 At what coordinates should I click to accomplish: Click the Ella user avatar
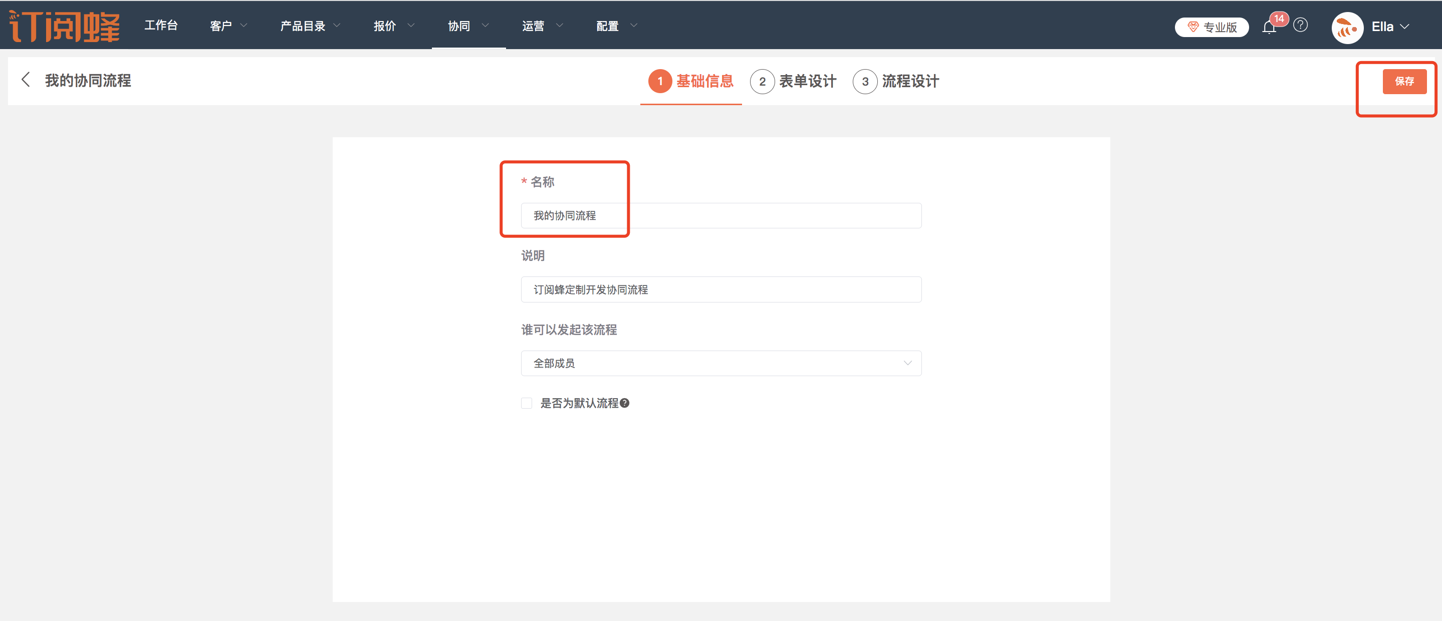tap(1347, 27)
